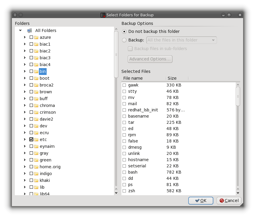Check the box next to the bash file
Image resolution: width=255 pixels, height=218 pixels.
click(x=124, y=172)
